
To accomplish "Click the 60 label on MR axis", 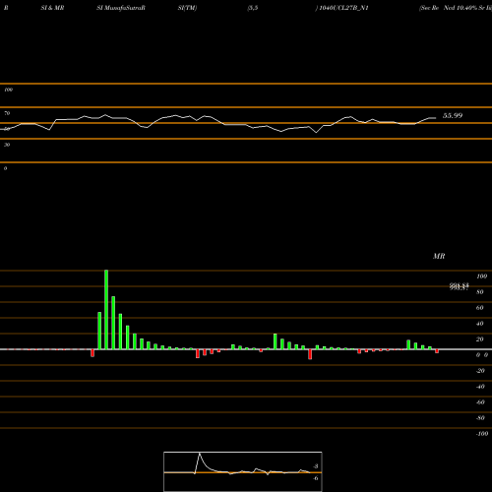I will click(x=480, y=308).
